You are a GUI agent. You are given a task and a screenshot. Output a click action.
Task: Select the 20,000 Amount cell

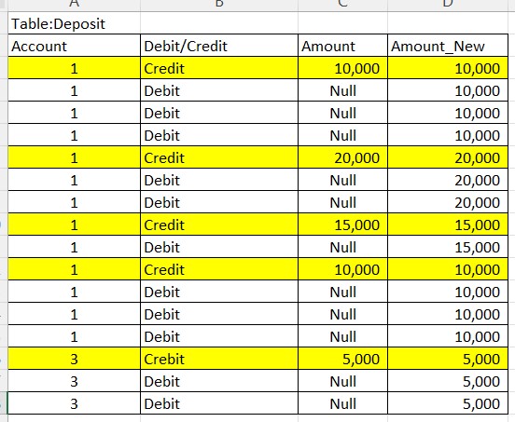343,157
